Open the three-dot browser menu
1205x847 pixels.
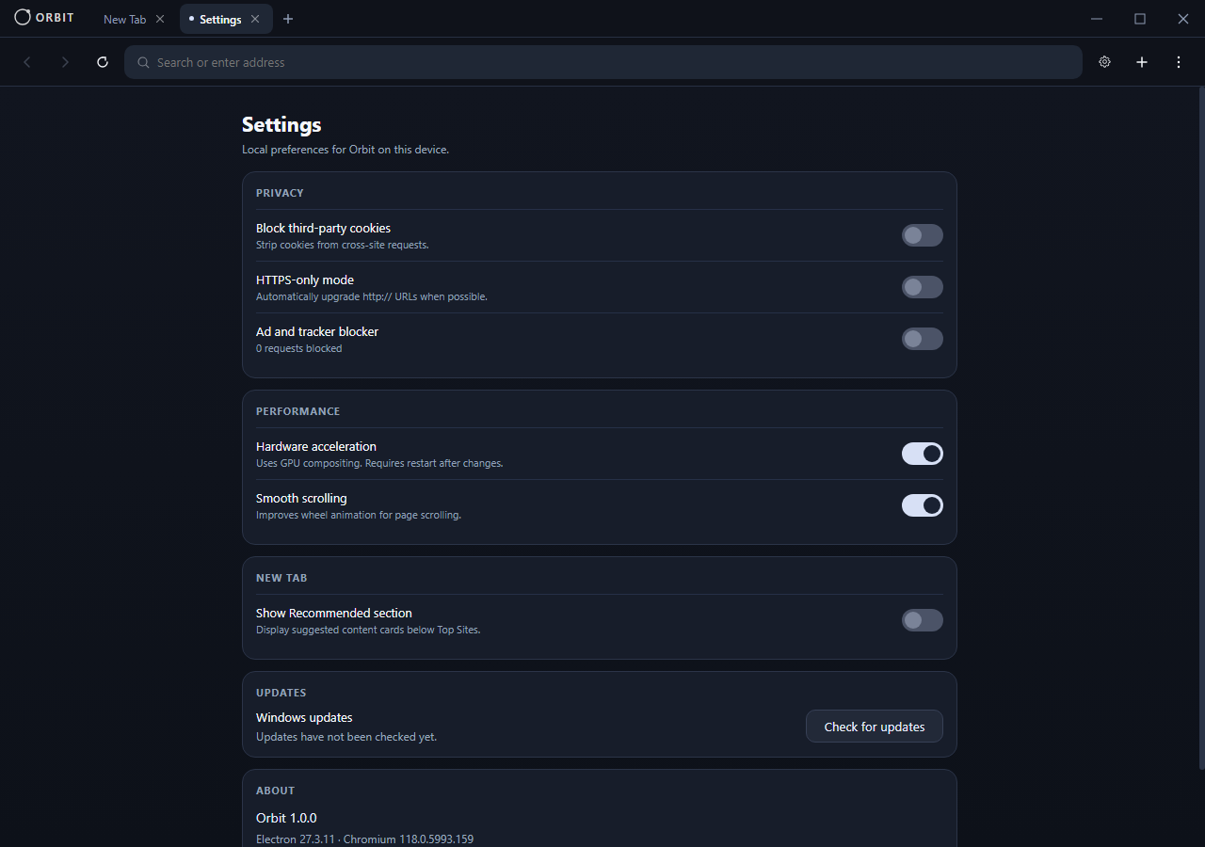click(x=1179, y=62)
